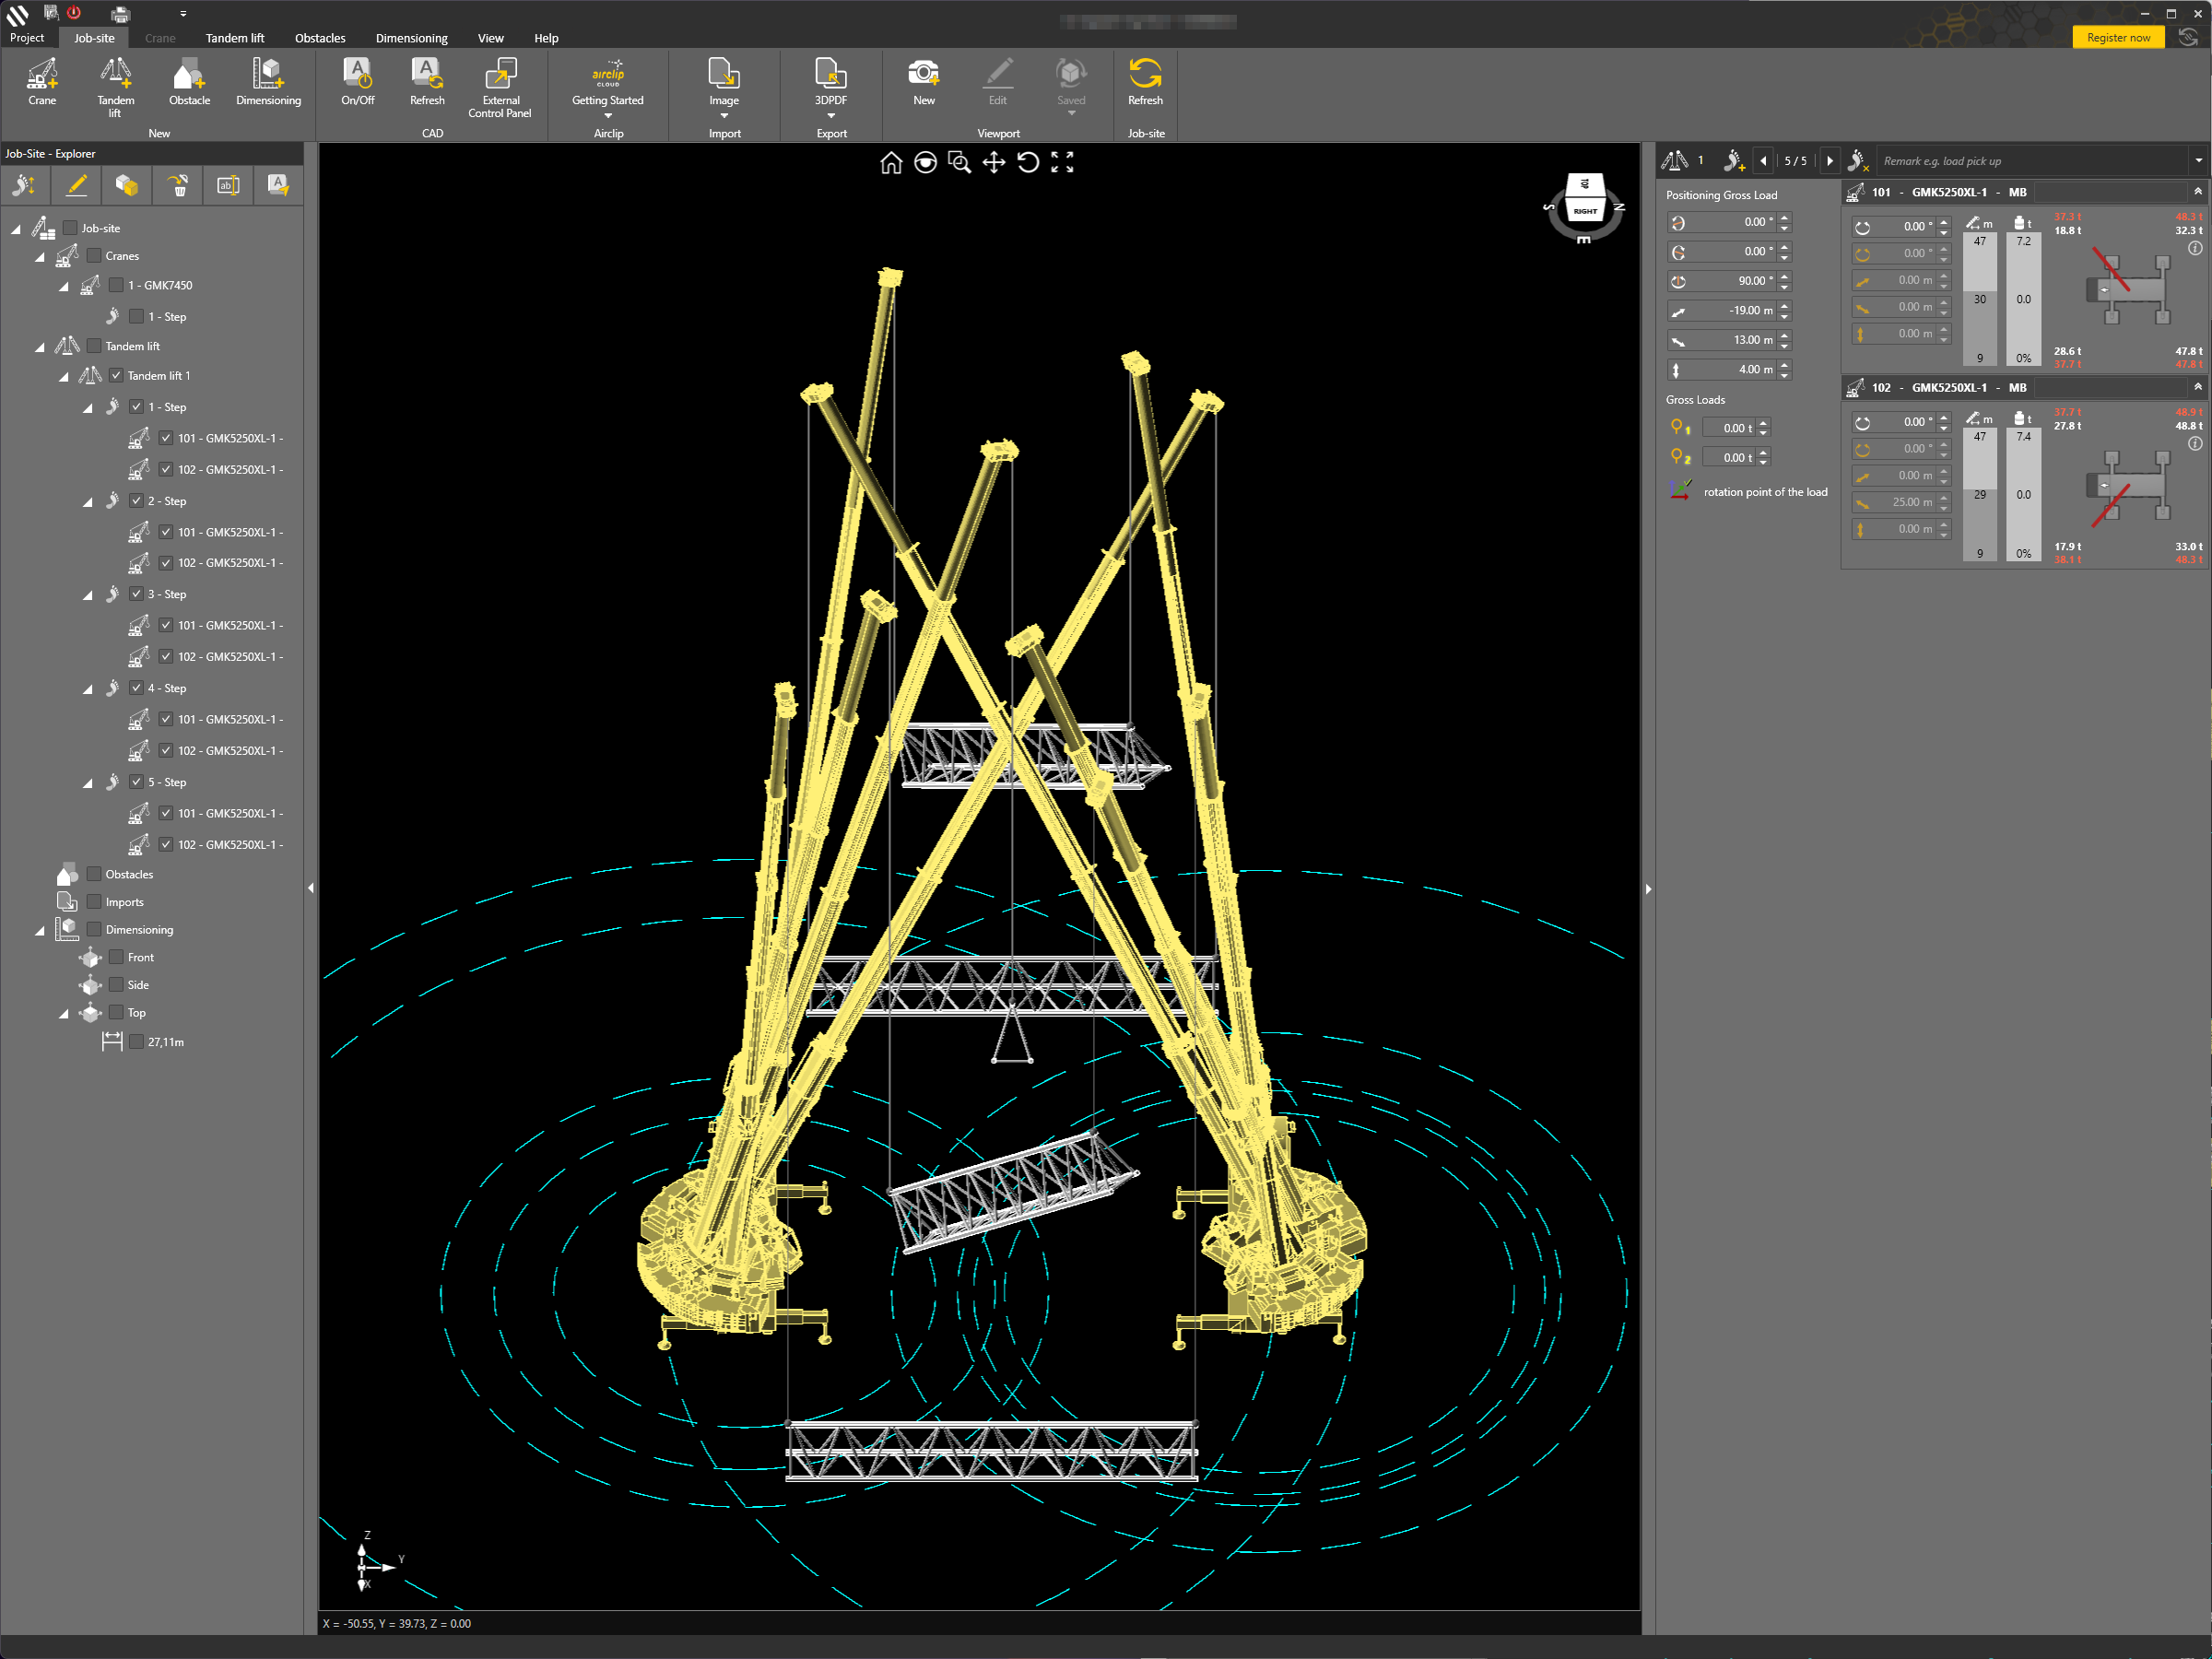Open the View menu

pos(490,38)
